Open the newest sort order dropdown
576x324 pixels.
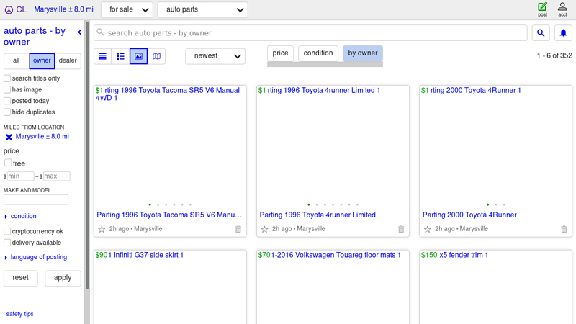coord(215,56)
